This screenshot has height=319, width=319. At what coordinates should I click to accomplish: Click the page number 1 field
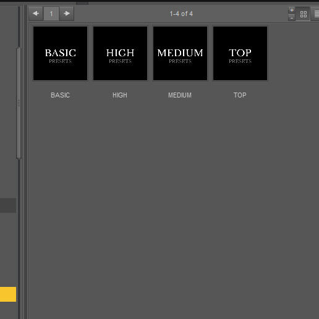pyautogui.click(x=51, y=14)
